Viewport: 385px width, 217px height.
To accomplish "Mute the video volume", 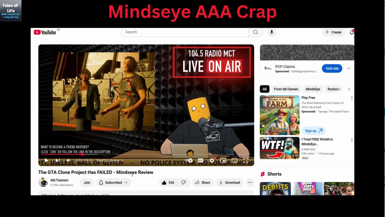I will pyautogui.click(x=68, y=160).
